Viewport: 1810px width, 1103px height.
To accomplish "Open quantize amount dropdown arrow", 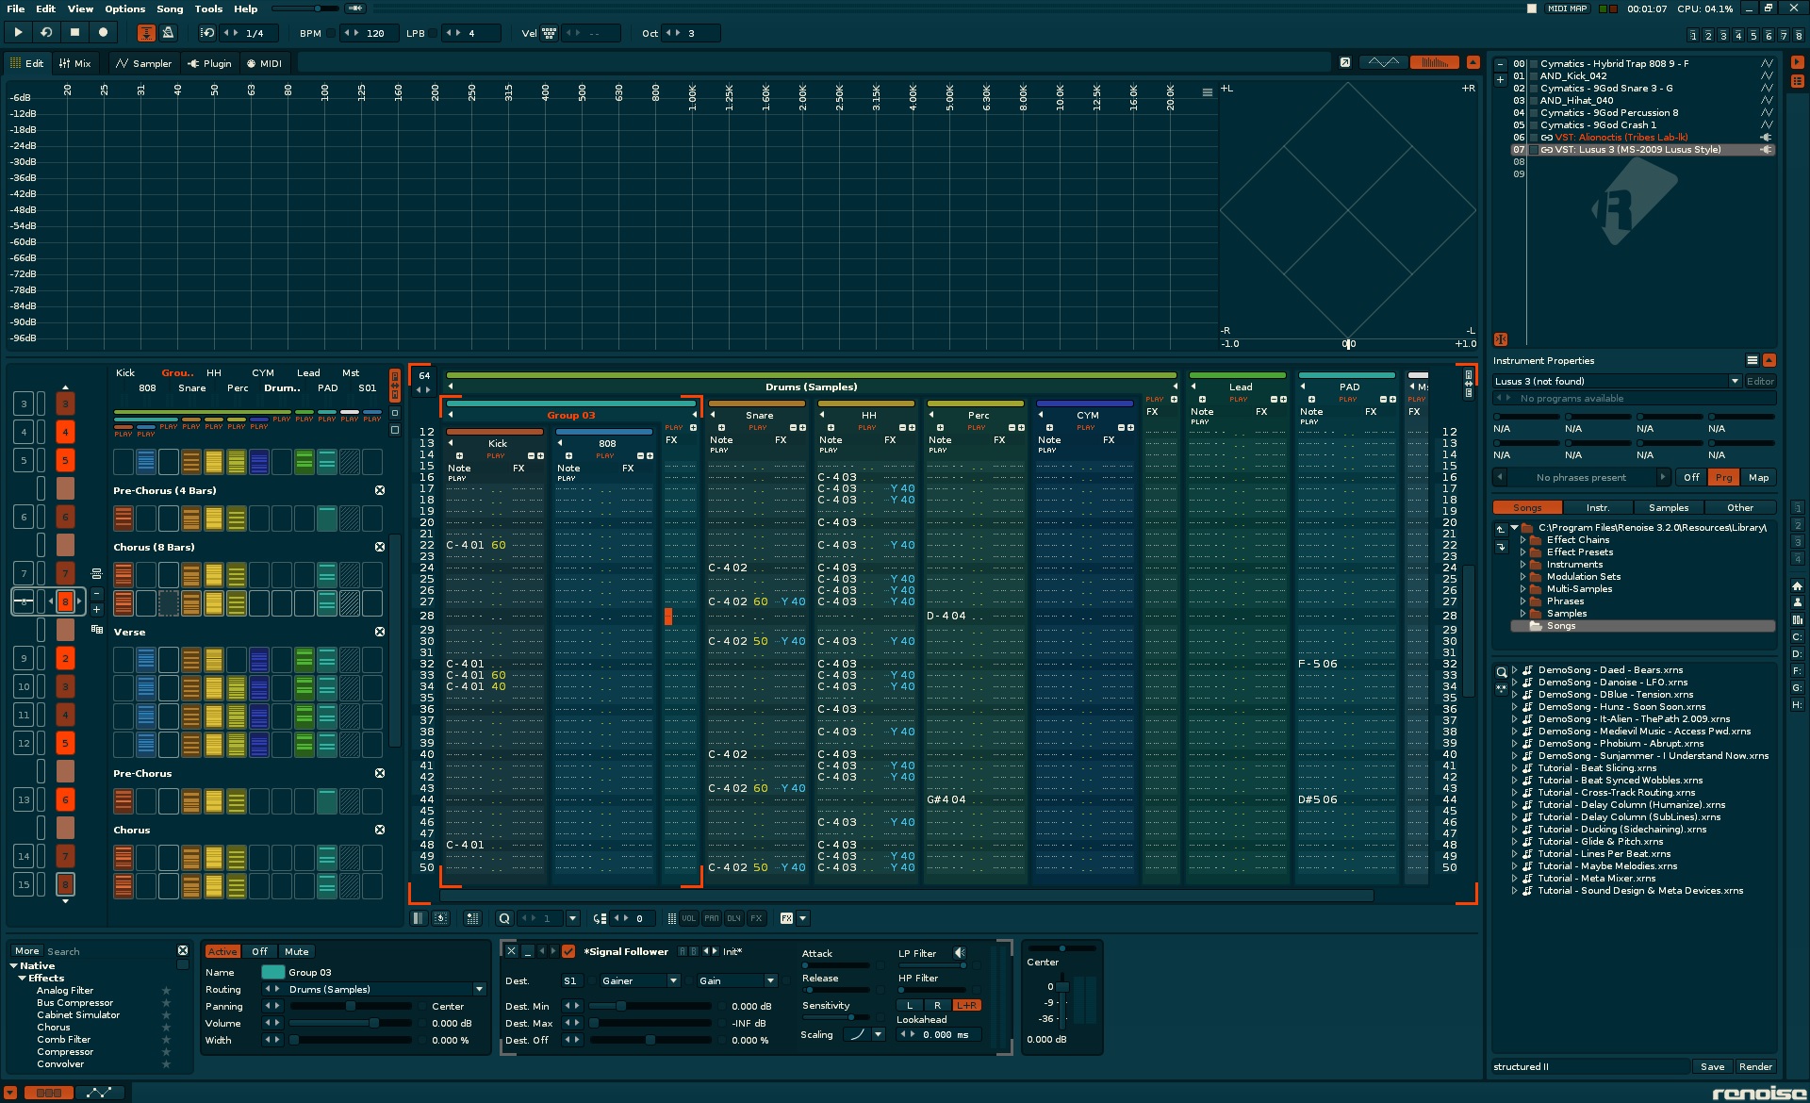I will 572,918.
